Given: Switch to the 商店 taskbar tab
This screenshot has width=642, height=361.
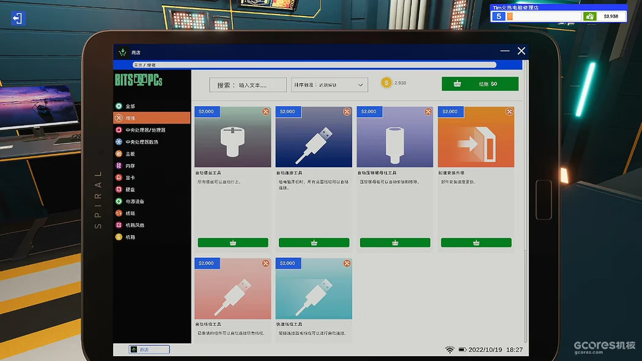Looking at the screenshot, I should tap(149, 349).
